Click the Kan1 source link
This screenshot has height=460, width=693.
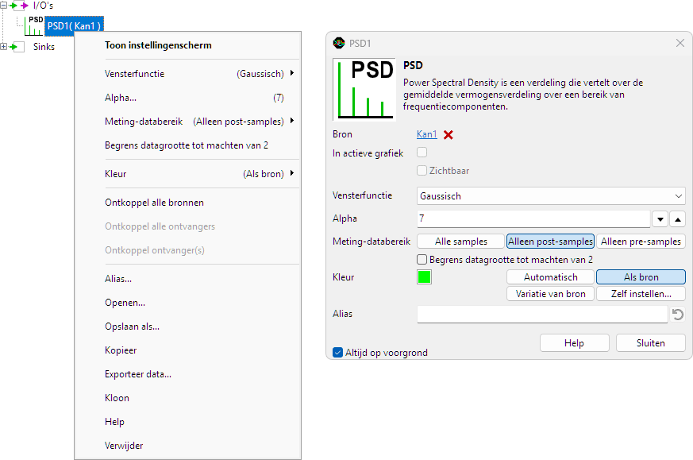click(426, 134)
